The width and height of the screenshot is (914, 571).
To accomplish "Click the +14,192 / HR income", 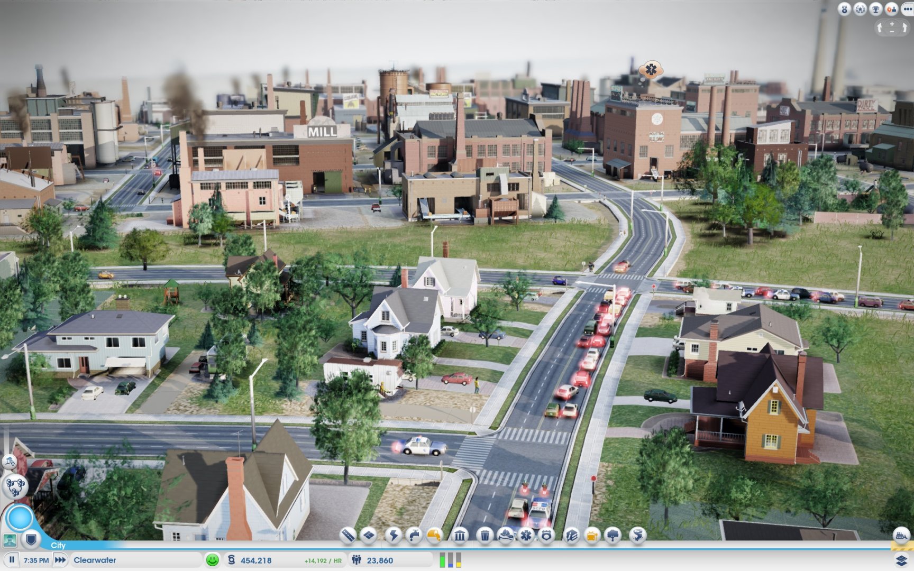I will coord(323,561).
